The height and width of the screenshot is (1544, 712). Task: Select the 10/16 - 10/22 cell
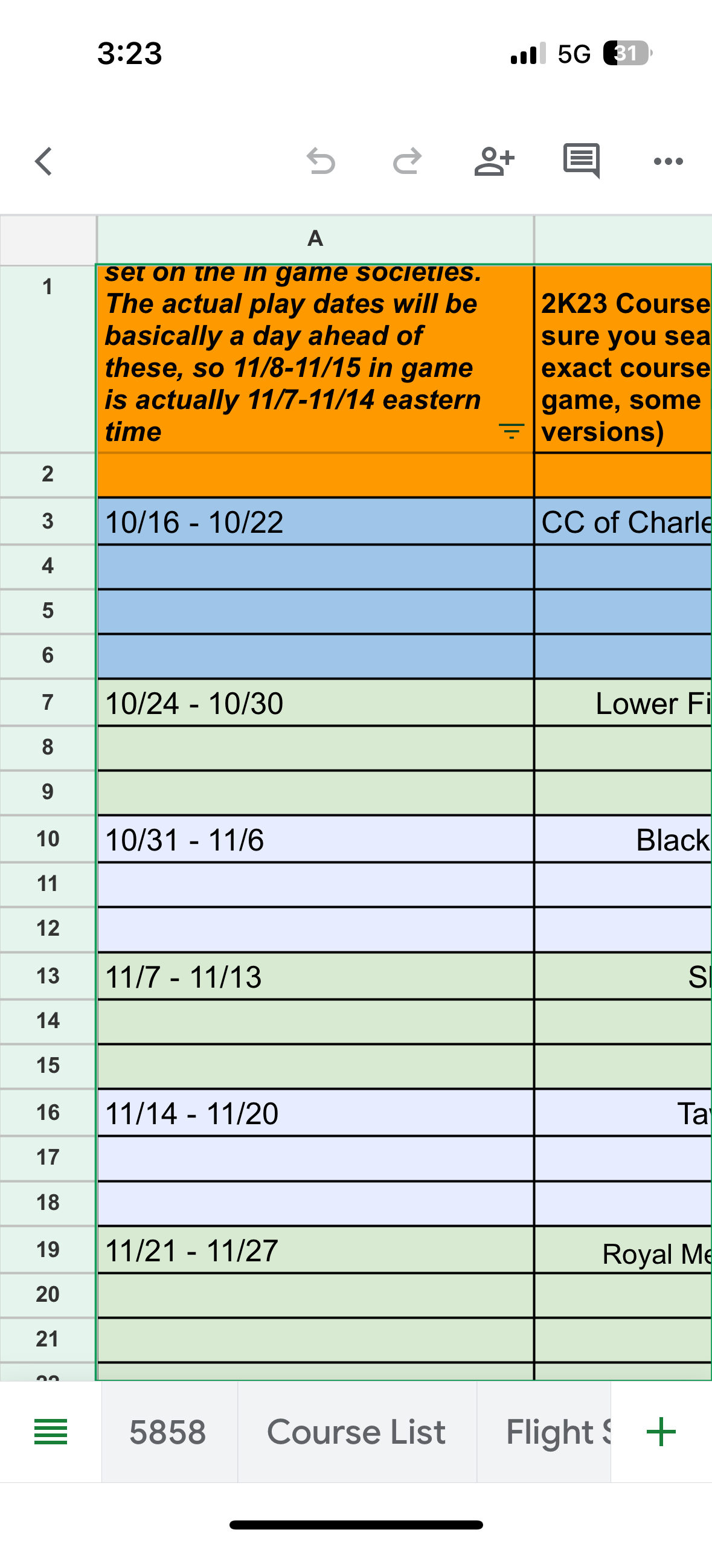[x=315, y=522]
